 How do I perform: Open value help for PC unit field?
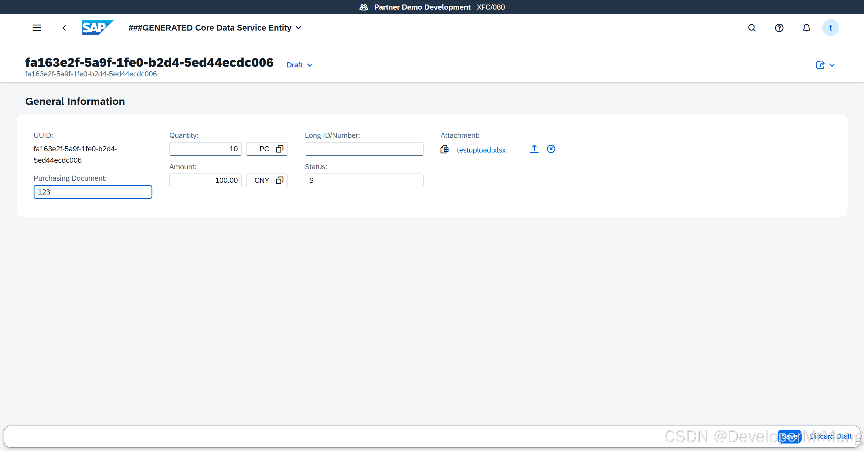click(279, 149)
